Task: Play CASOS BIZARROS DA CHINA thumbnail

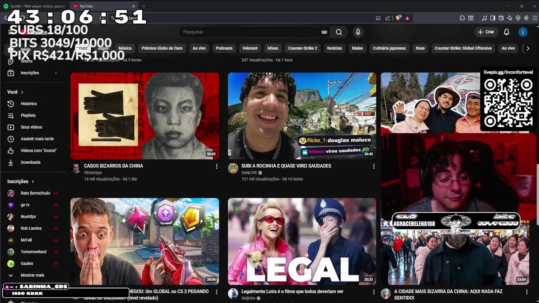Action: point(145,116)
